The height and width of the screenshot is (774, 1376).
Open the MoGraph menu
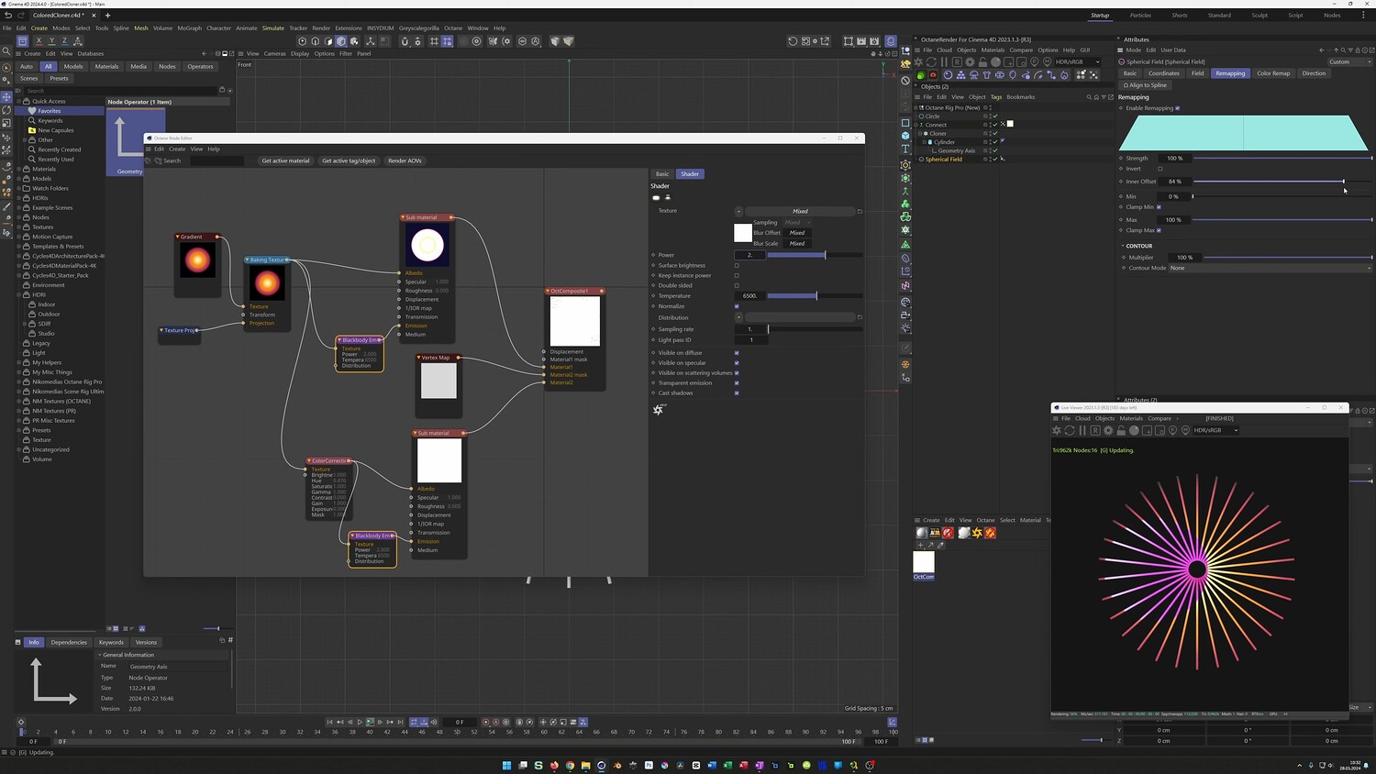[x=190, y=28]
